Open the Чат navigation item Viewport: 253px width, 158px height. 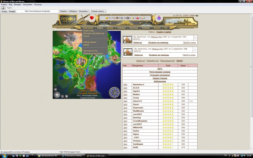166,28
